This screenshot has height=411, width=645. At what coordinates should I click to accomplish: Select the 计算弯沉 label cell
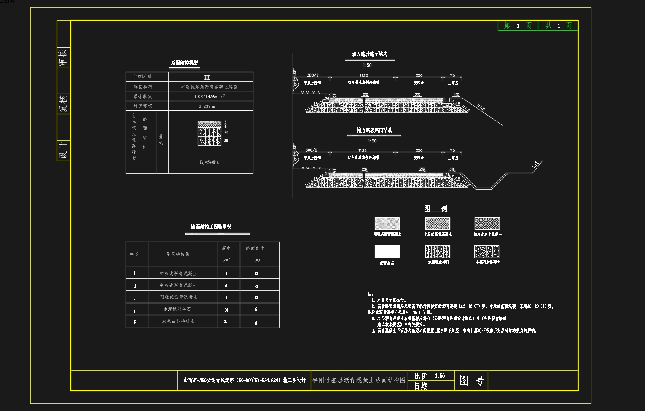147,106
